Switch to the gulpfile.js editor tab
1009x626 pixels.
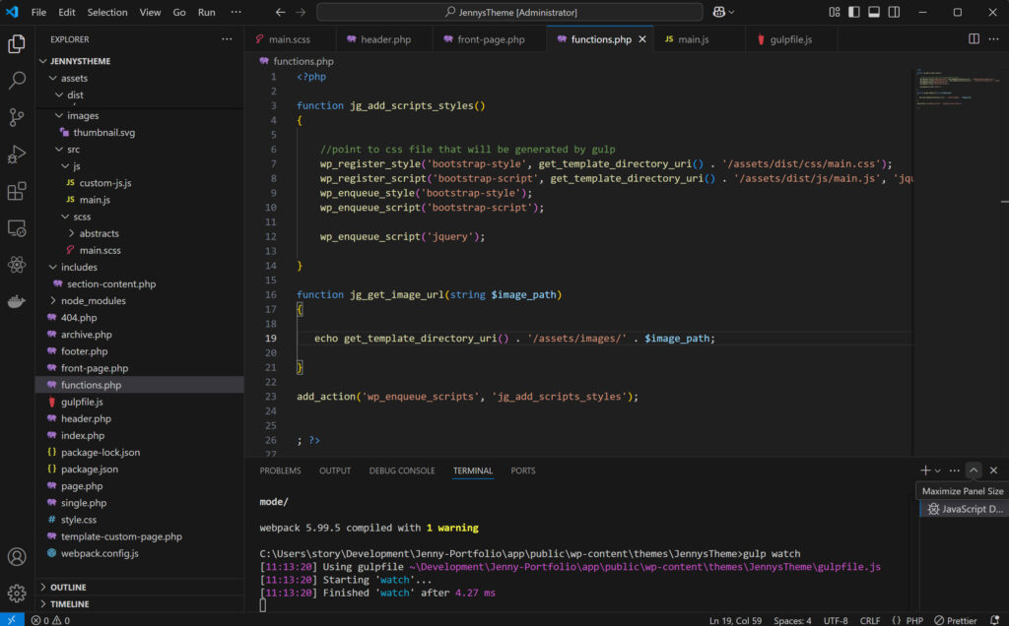coord(791,39)
